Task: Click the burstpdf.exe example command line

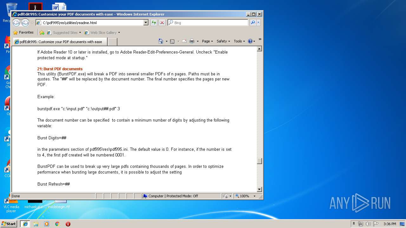Action: click(x=79, y=109)
